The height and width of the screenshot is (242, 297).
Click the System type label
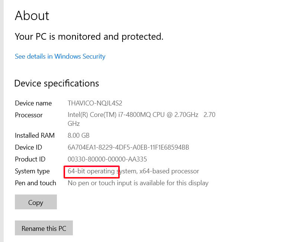click(x=32, y=171)
